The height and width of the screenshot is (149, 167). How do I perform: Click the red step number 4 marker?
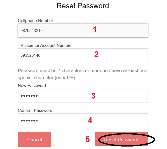90,120
